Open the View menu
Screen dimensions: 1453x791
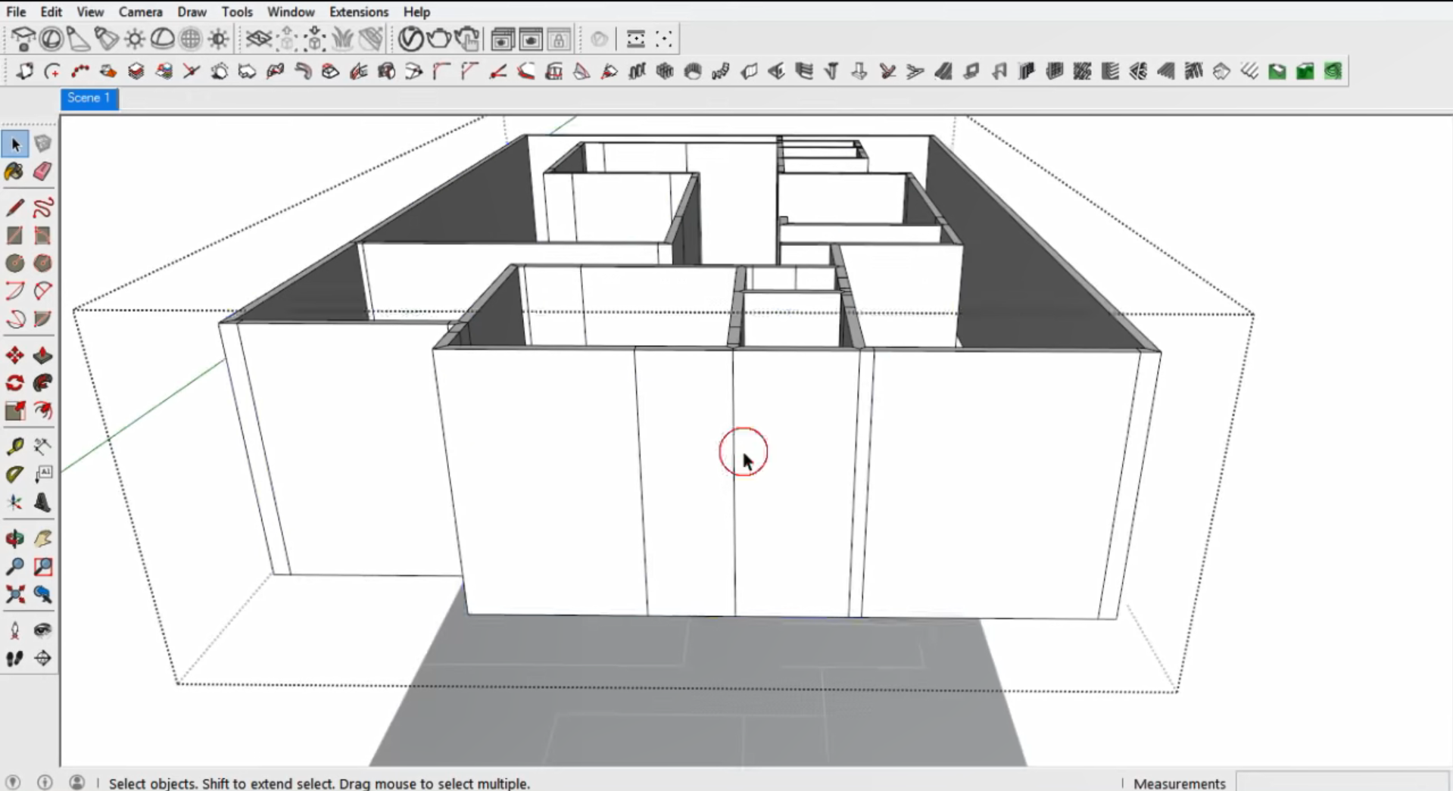90,12
